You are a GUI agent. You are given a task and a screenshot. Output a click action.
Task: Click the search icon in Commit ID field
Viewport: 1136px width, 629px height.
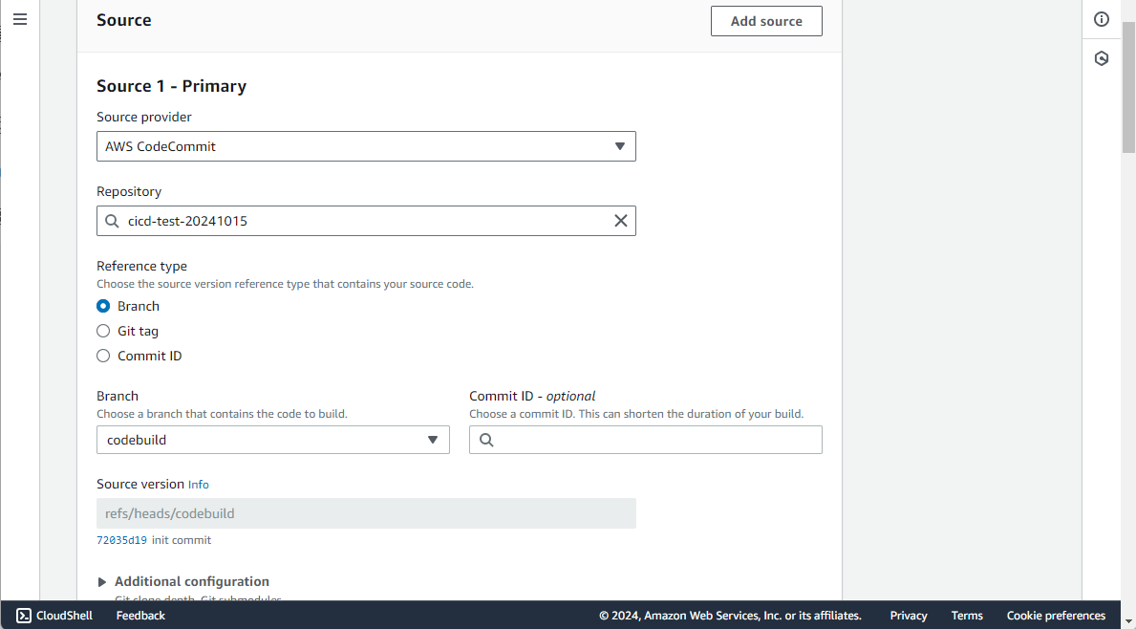point(486,440)
